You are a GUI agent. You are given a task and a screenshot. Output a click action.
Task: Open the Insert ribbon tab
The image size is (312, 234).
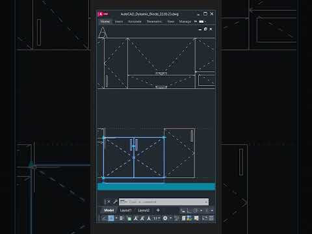pyautogui.click(x=119, y=21)
